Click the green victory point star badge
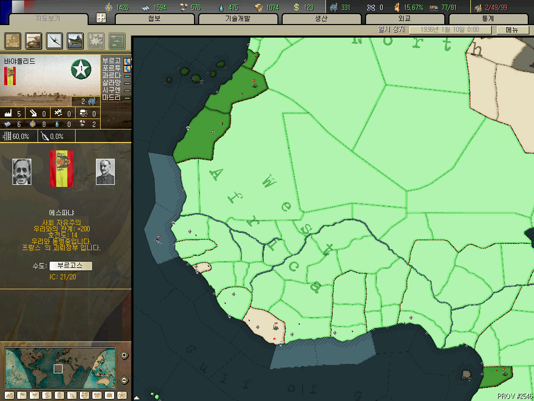 pos(81,69)
